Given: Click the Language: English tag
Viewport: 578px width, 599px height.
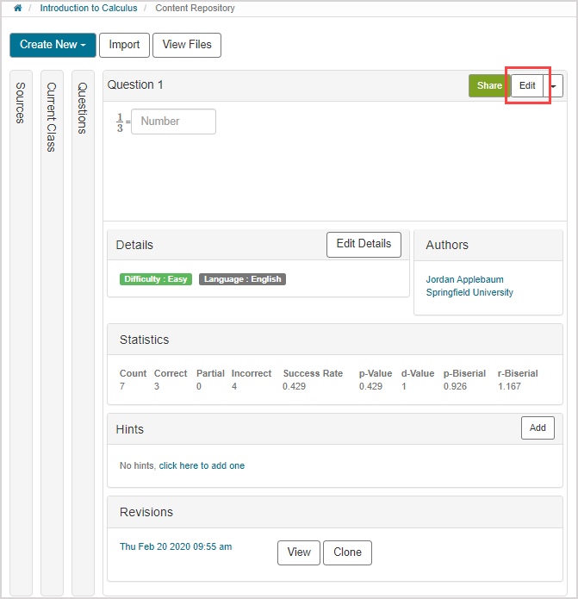Looking at the screenshot, I should point(242,279).
